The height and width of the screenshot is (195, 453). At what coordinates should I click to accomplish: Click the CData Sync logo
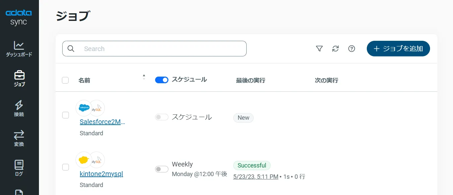(x=19, y=16)
